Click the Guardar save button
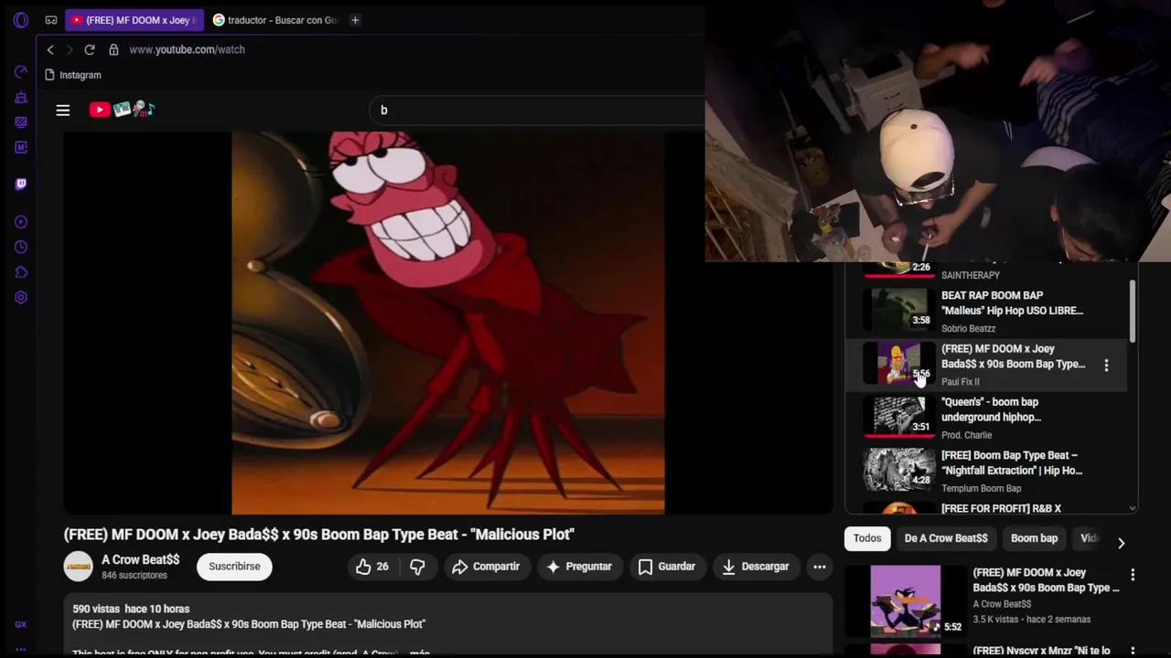1171x658 pixels. [x=667, y=567]
